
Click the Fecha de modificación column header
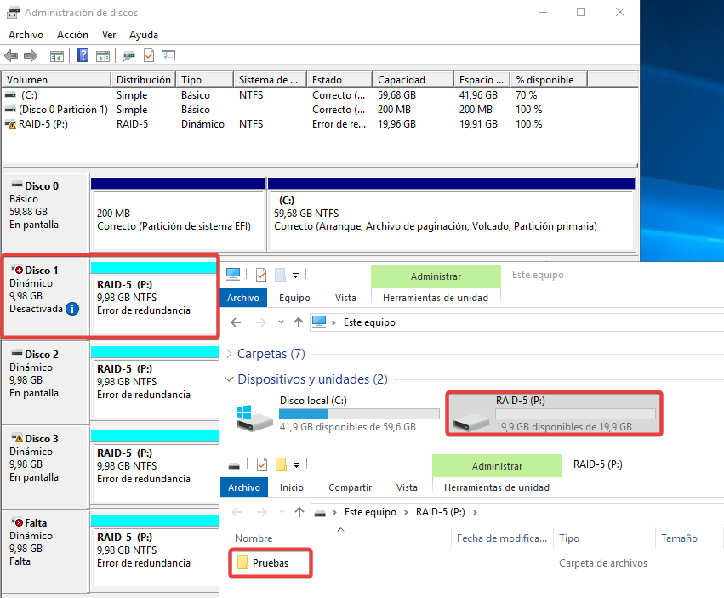[x=501, y=538]
